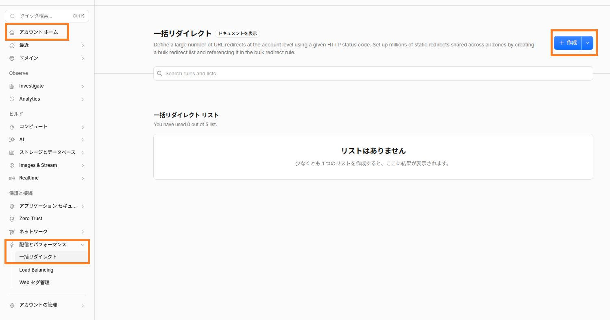
Task: Expand the コンピュート chevron
Action: tap(83, 127)
